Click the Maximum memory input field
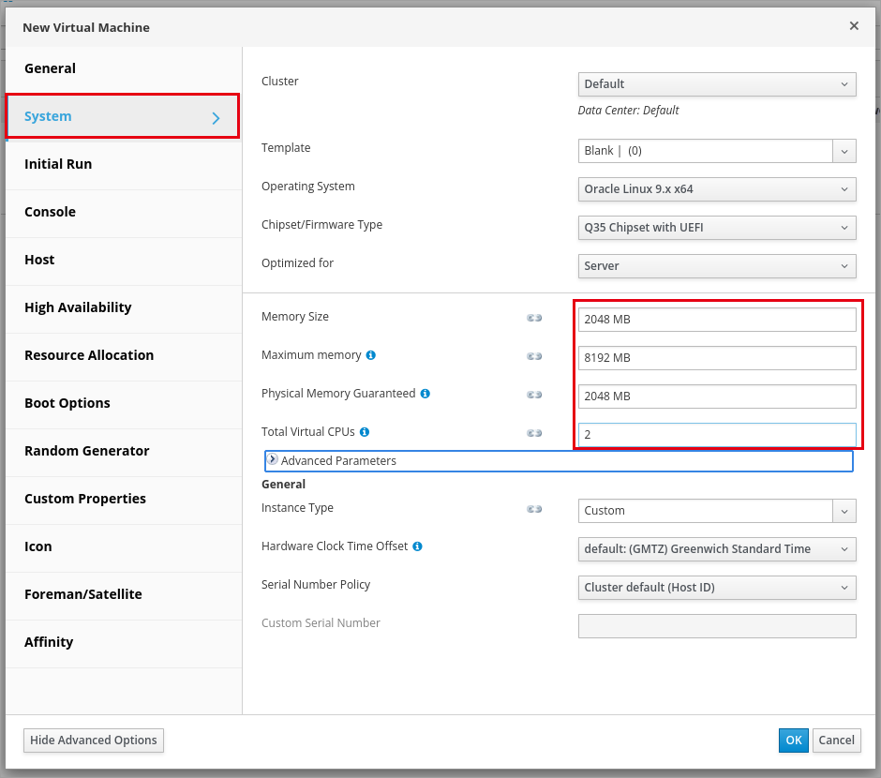The image size is (881, 778). (x=717, y=358)
